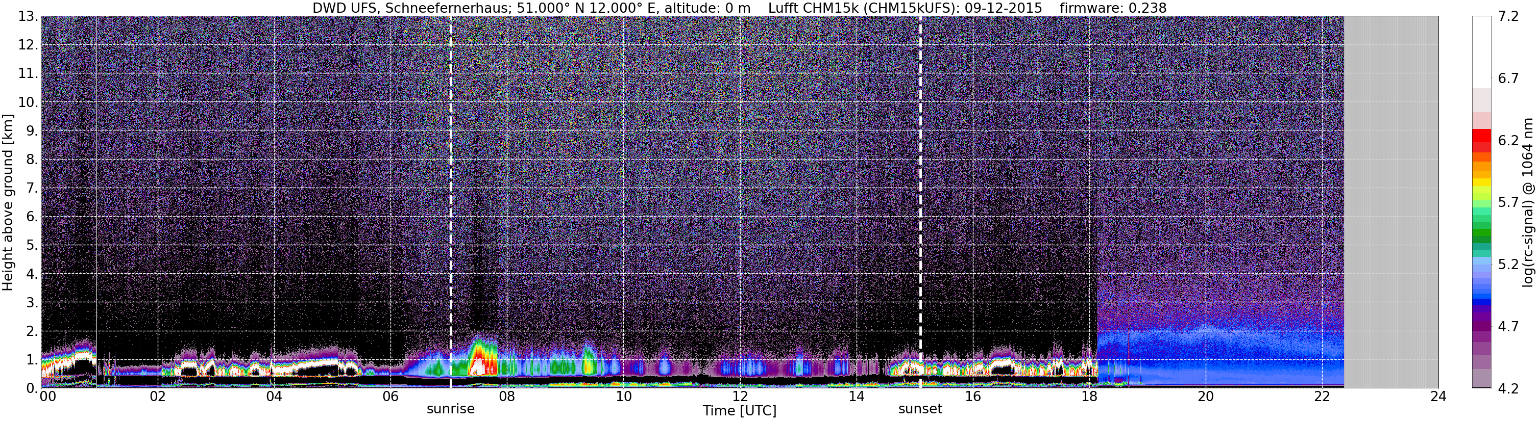
Task: Click the time tick label '20'
Action: (x=1205, y=397)
